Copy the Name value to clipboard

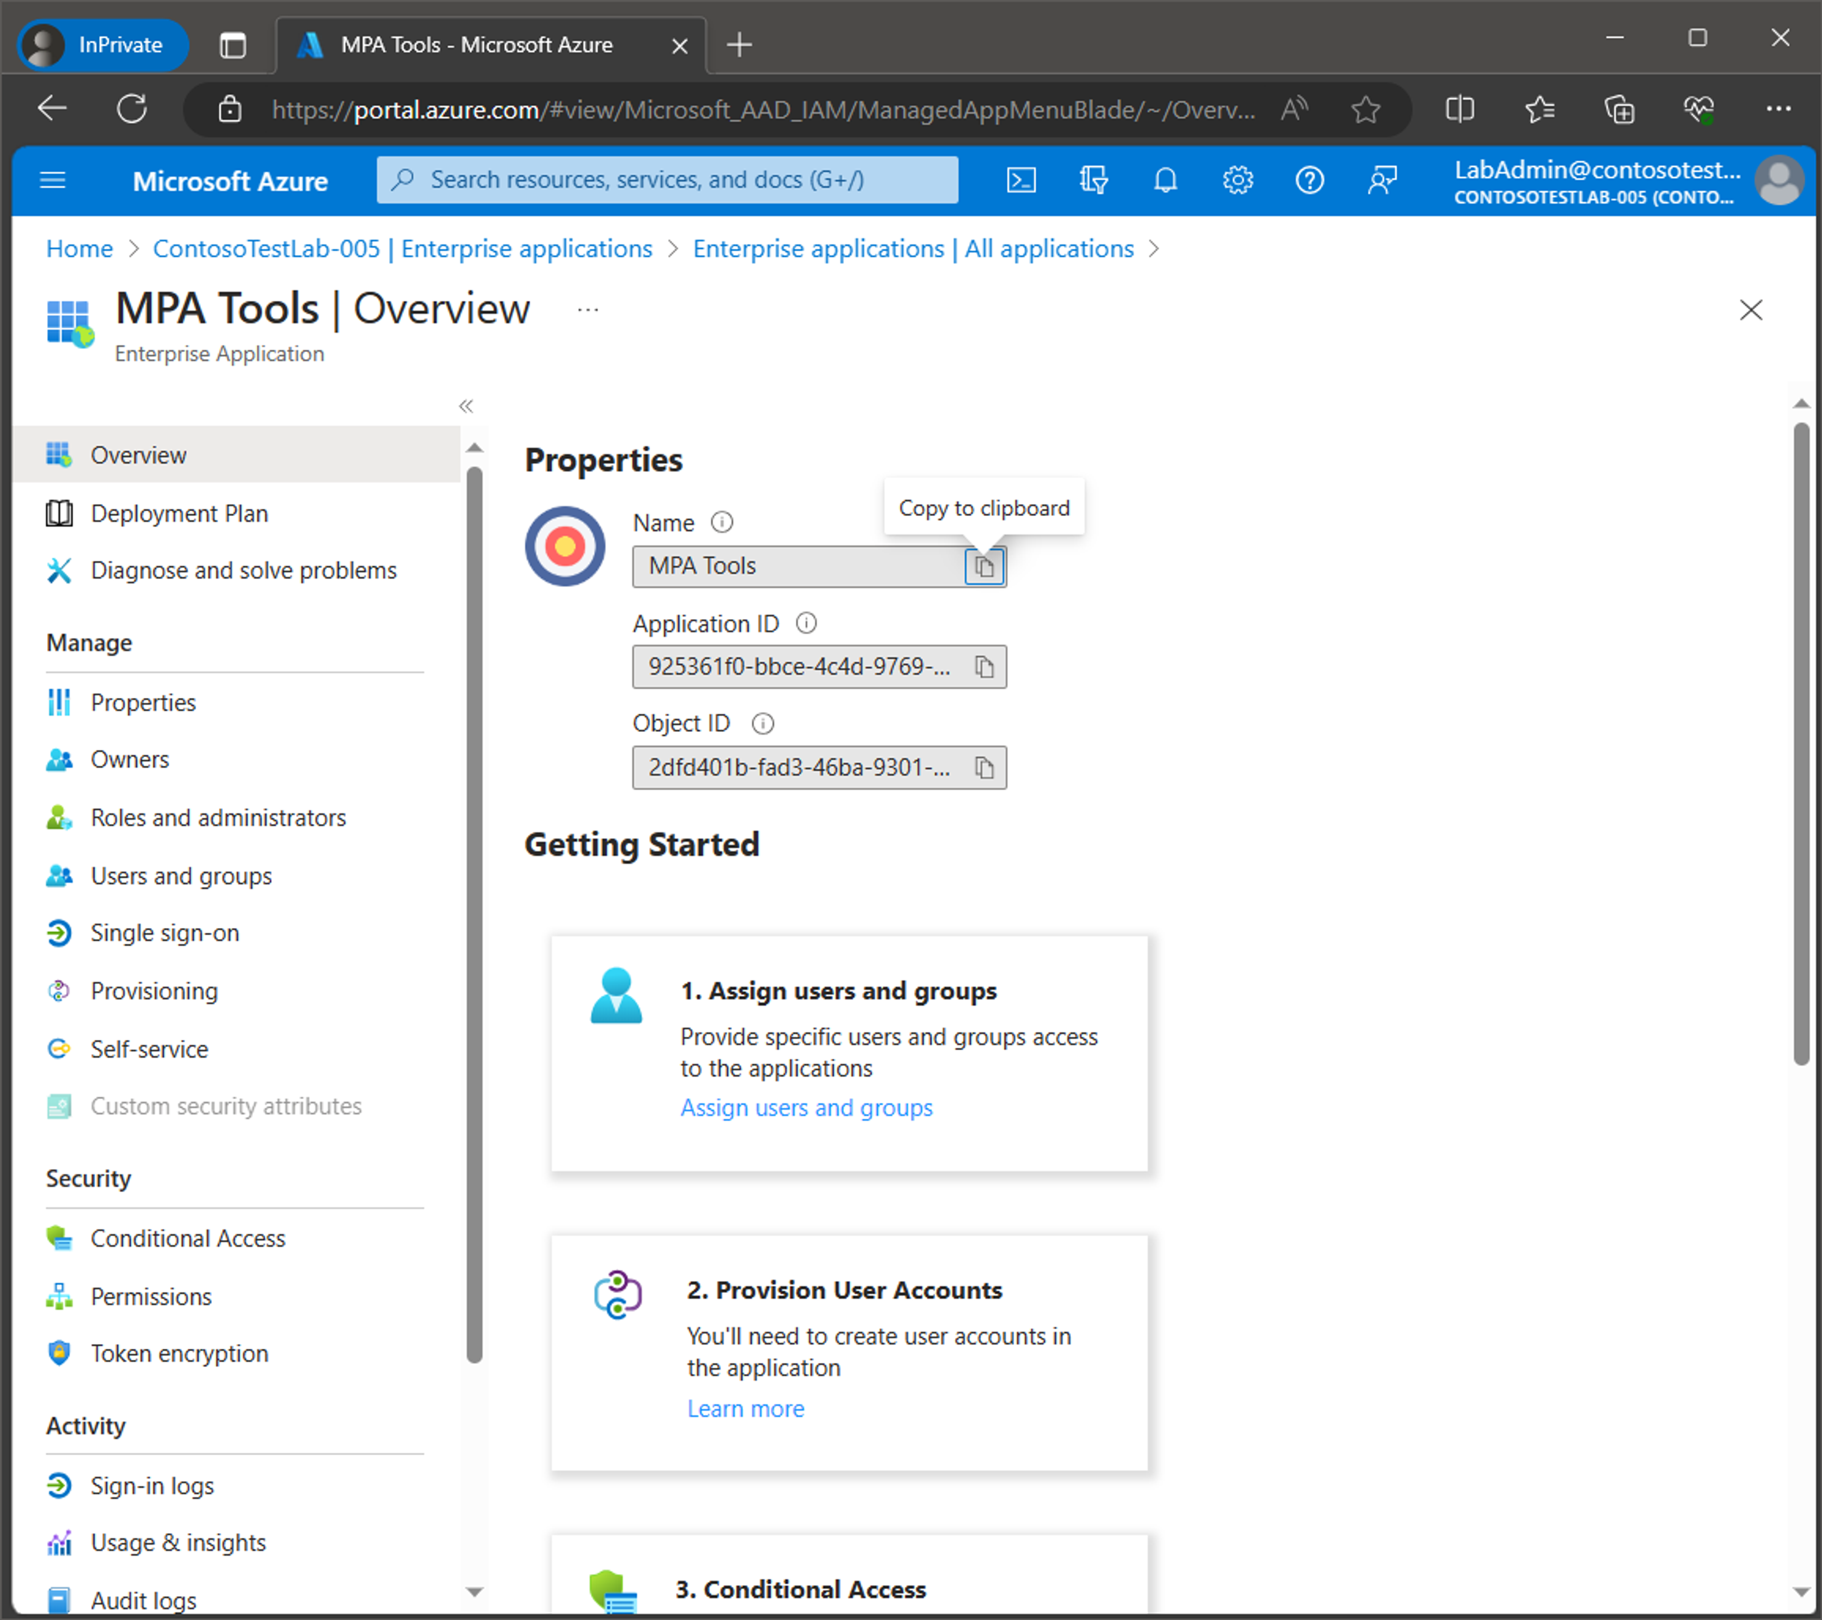point(984,567)
